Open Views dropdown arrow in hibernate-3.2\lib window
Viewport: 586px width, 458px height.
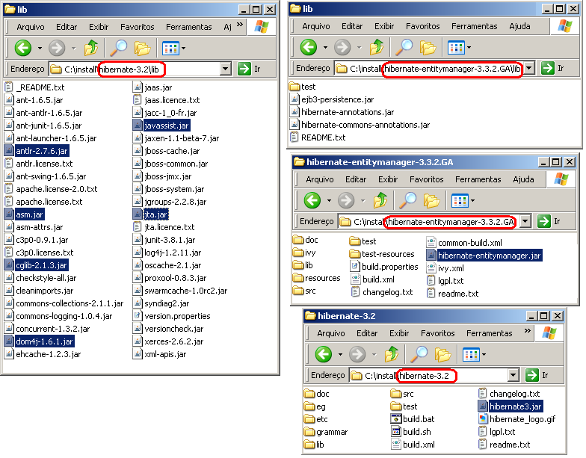[184, 48]
